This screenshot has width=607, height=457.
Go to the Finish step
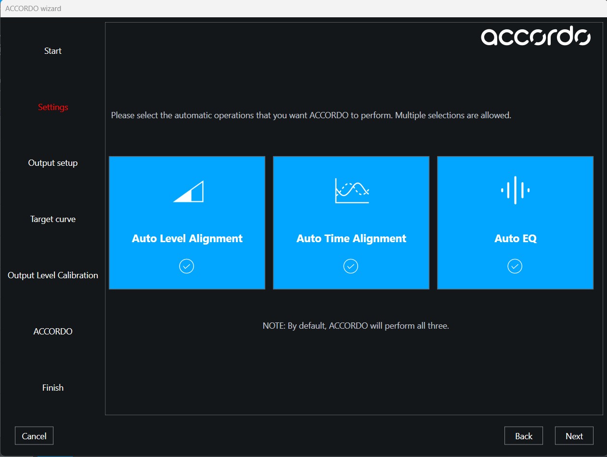pos(53,388)
